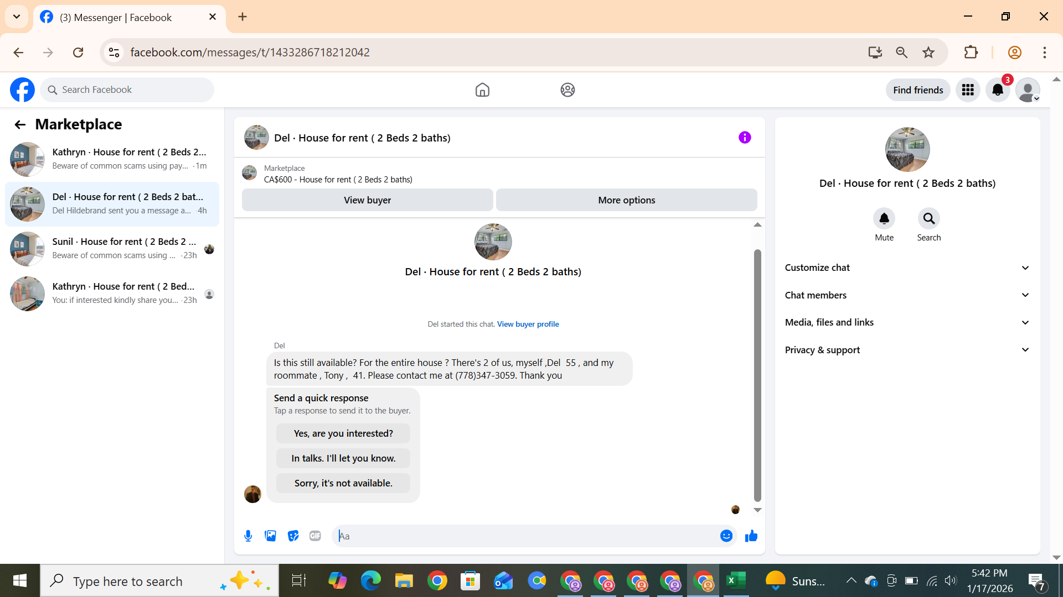Click the purple conversation info icon

tap(745, 138)
